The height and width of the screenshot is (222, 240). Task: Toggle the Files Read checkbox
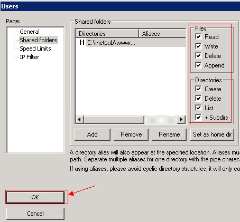(x=198, y=36)
